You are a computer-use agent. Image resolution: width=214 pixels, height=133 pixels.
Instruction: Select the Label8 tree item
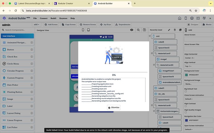[165, 42]
